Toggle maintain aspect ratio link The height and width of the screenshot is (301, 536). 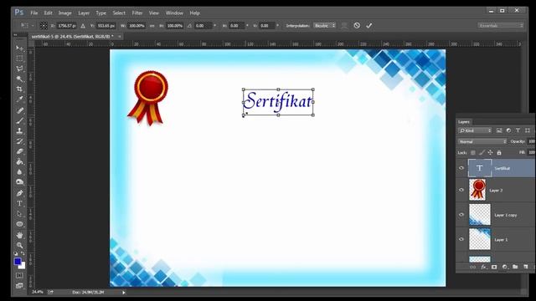tap(152, 26)
